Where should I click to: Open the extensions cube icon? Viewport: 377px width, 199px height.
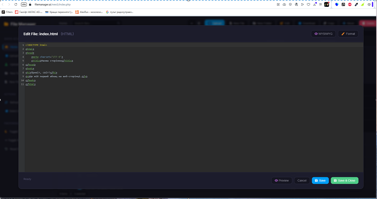[x=369, y=4]
